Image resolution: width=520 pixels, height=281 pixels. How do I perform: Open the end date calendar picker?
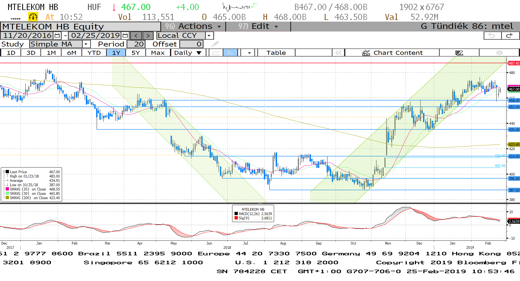click(125, 36)
